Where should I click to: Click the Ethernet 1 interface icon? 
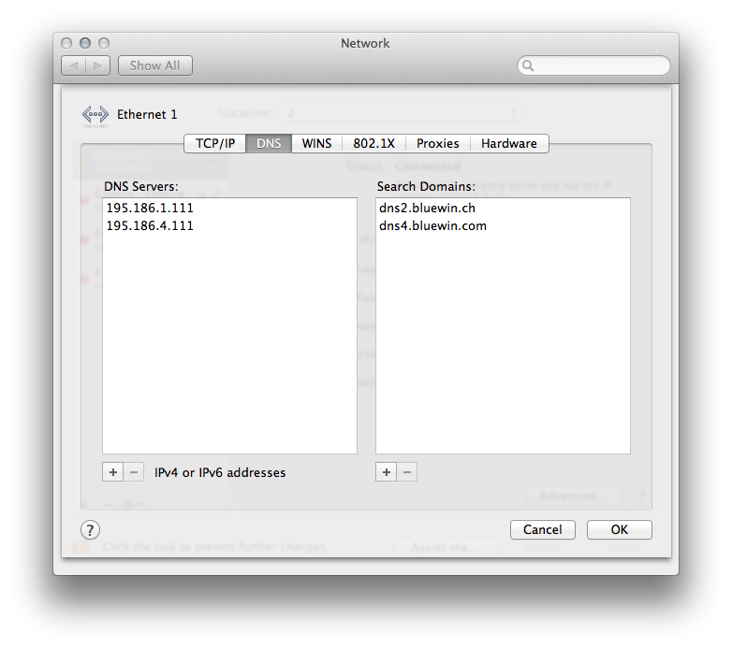[95, 115]
